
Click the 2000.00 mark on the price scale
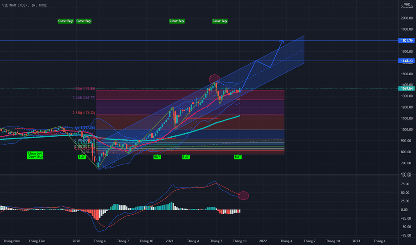(406, 18)
